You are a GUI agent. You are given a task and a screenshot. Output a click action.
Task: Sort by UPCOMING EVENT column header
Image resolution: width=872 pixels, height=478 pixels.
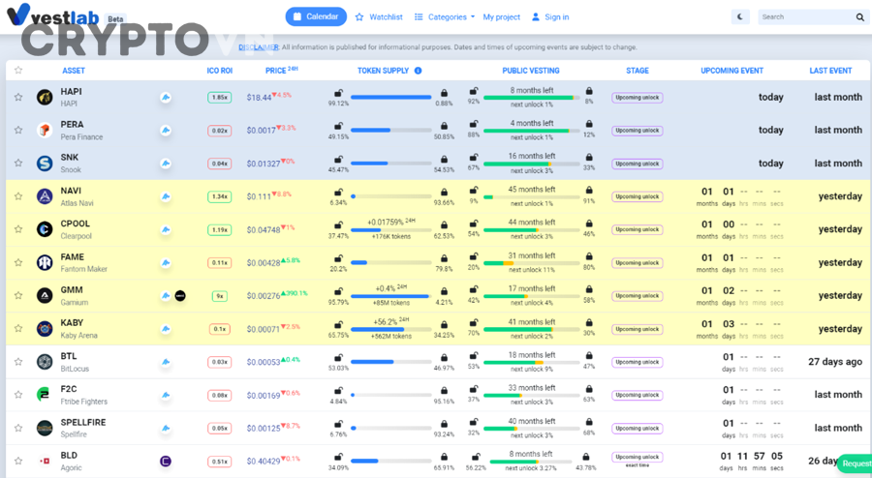(x=732, y=71)
